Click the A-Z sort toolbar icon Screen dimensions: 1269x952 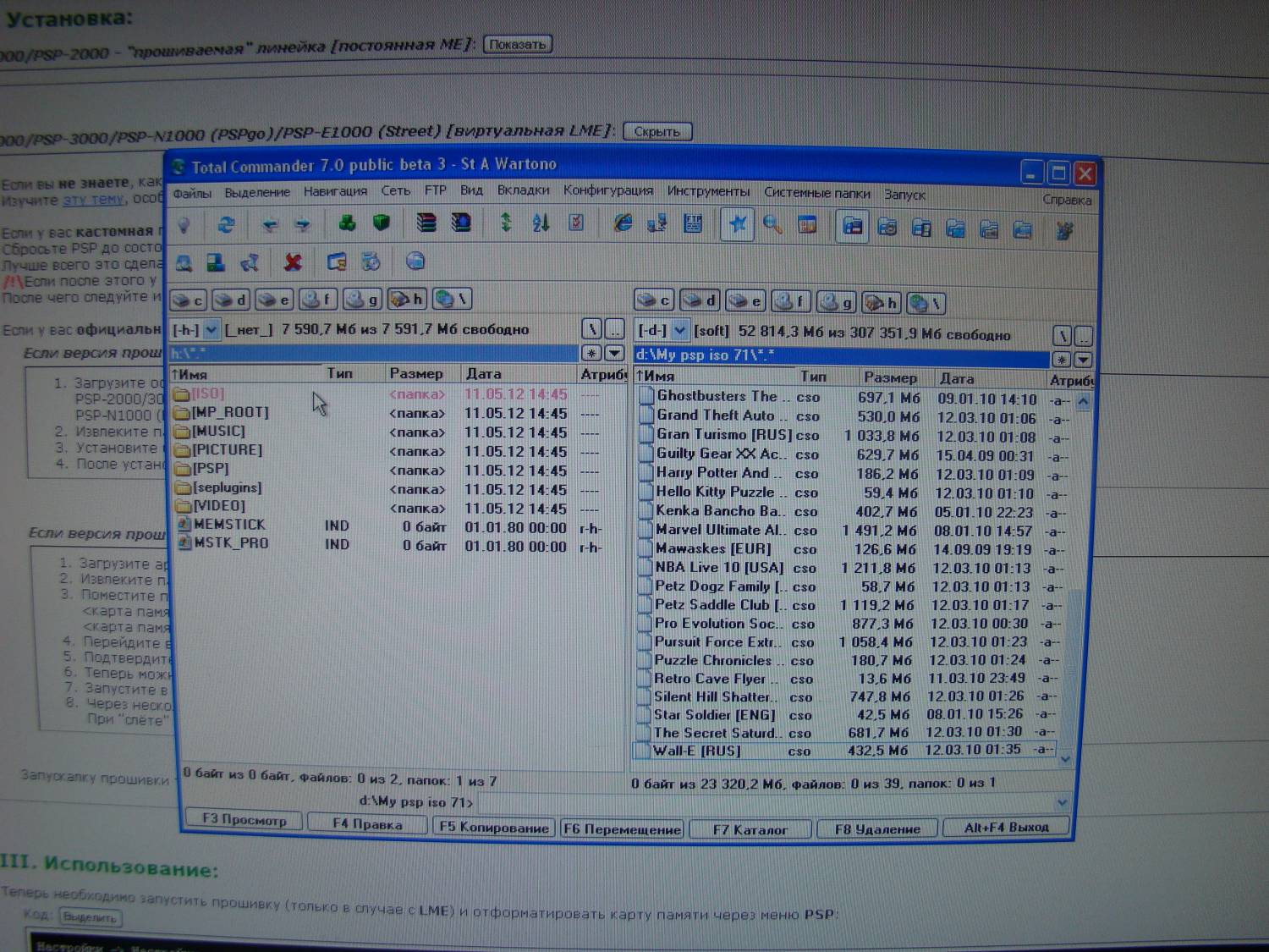(x=541, y=223)
